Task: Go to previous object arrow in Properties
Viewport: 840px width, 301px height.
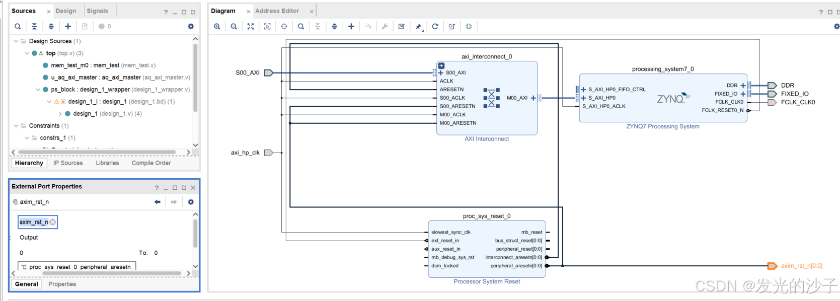Action: tap(158, 202)
